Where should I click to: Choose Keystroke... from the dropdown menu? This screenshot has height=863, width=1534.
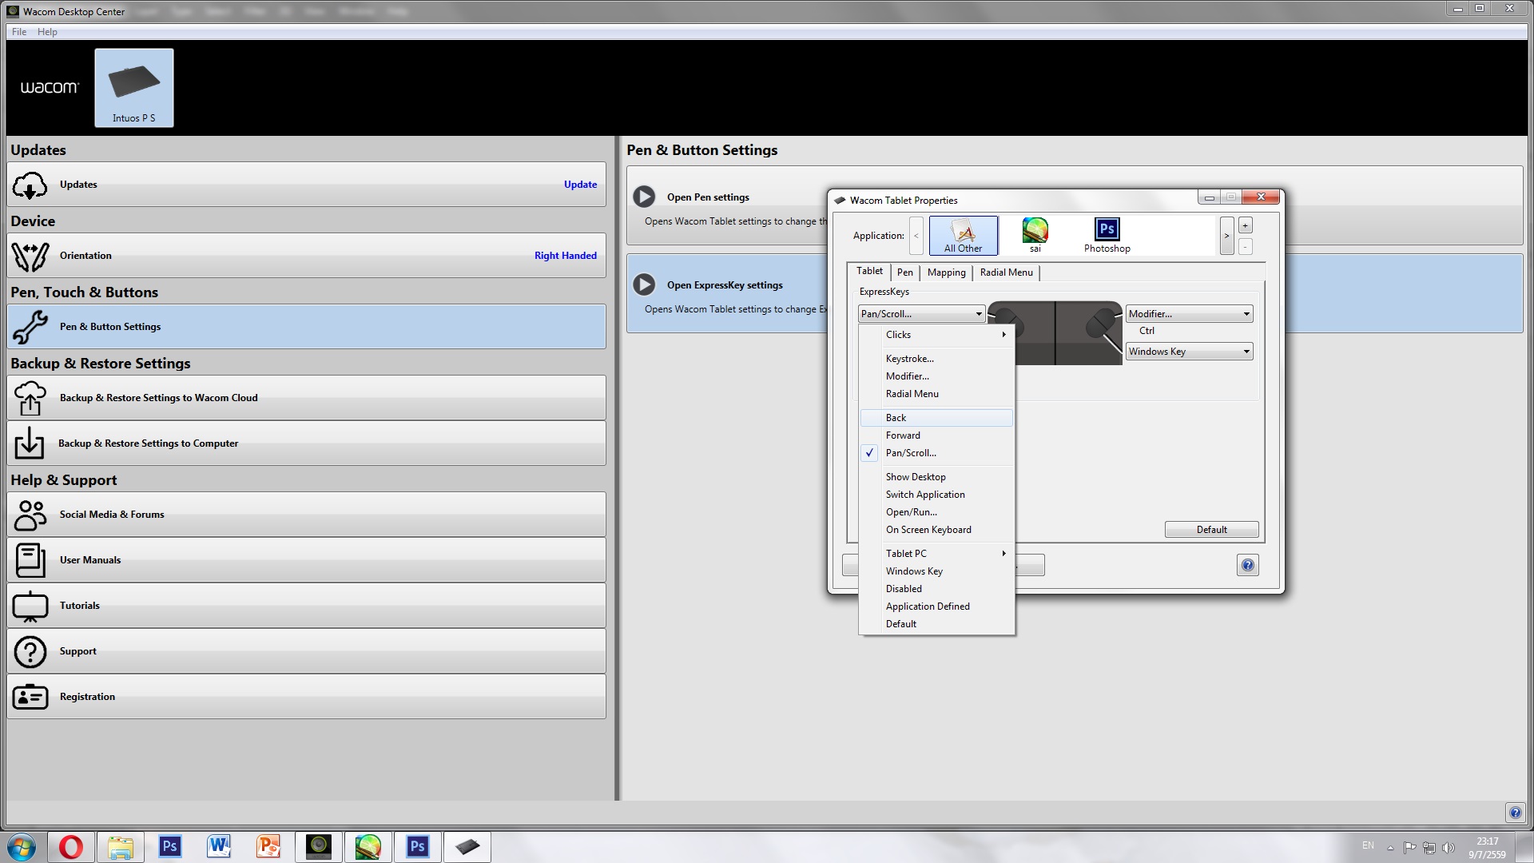pyautogui.click(x=937, y=359)
